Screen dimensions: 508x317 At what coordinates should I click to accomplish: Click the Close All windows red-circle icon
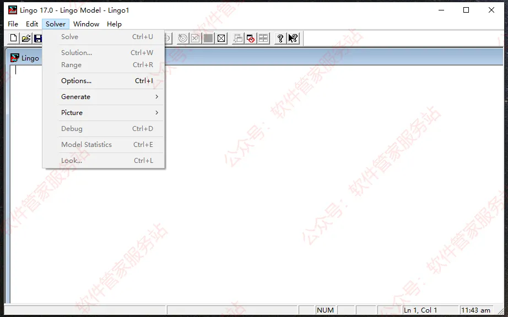pyautogui.click(x=251, y=39)
